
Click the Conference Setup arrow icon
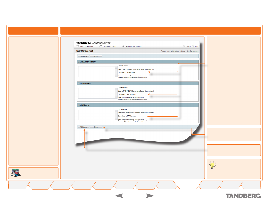(101, 46)
